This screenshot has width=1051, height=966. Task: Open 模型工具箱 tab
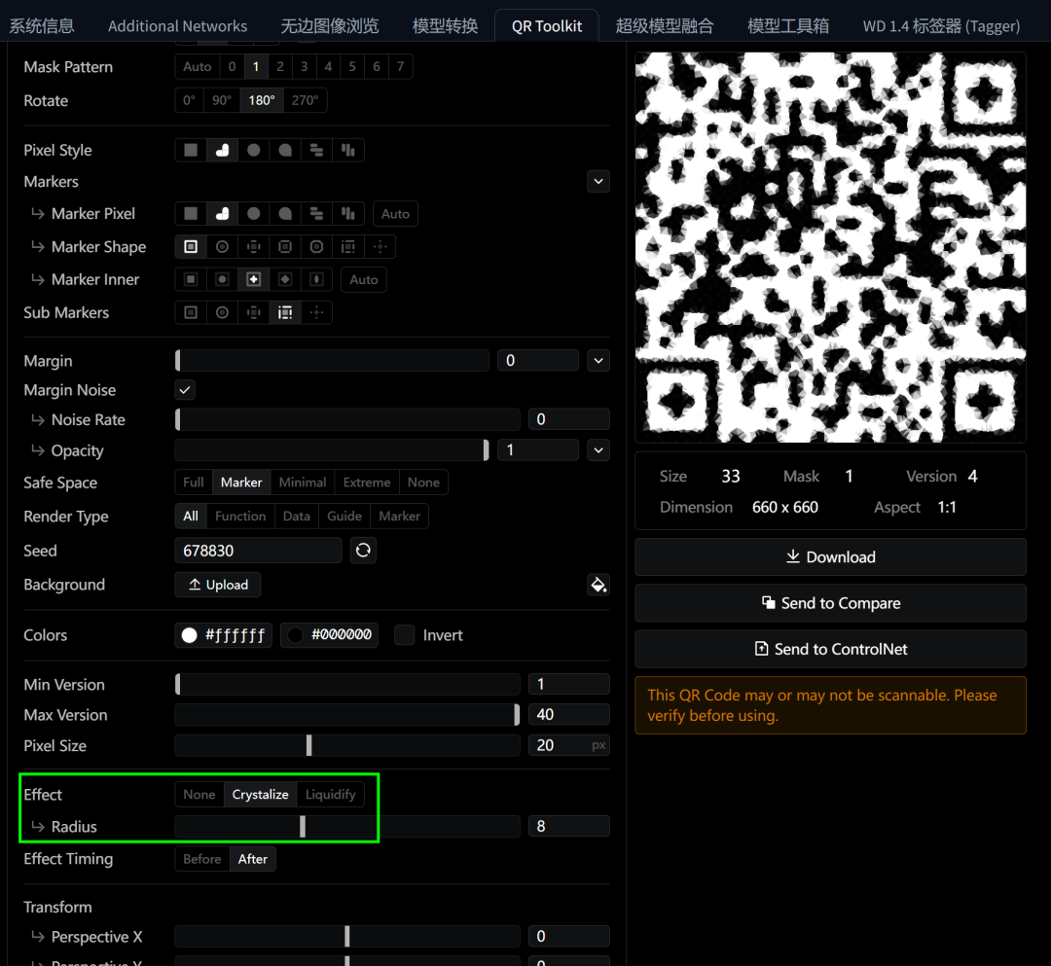tap(788, 26)
